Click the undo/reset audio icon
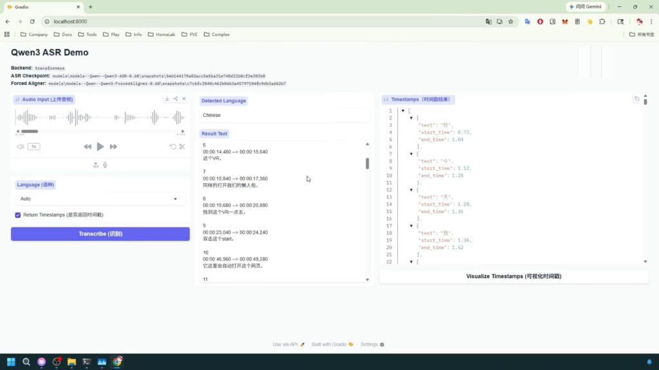The image size is (659, 370). [172, 146]
